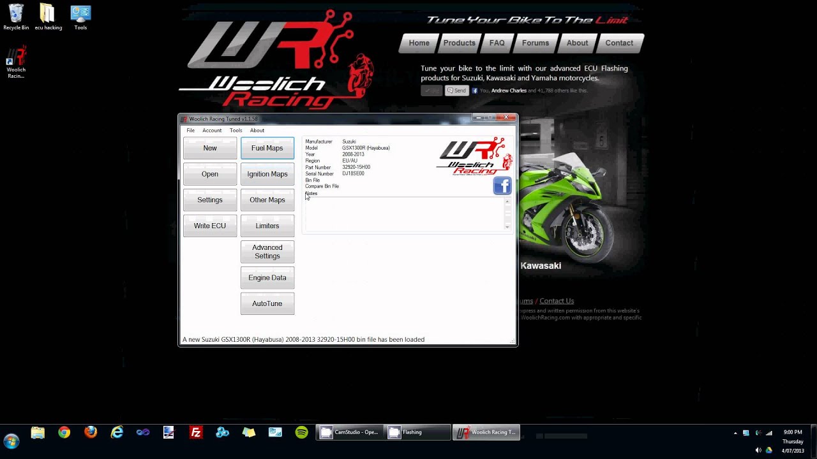Go to Home on Woolich website

419,43
